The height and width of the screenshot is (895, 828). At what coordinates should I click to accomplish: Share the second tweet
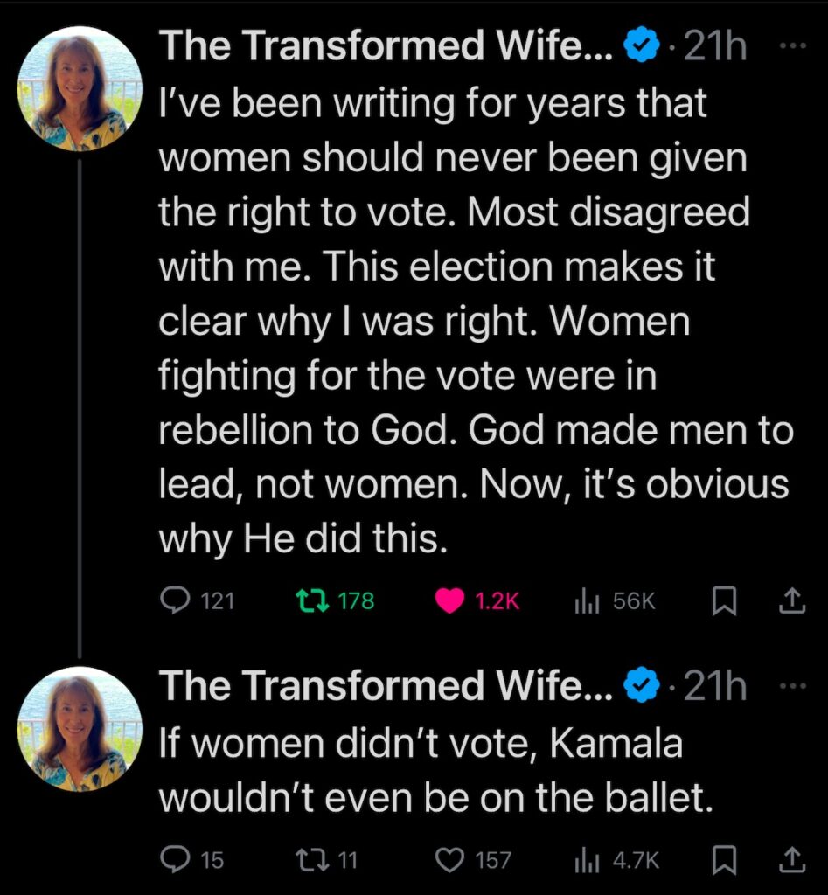(x=791, y=859)
